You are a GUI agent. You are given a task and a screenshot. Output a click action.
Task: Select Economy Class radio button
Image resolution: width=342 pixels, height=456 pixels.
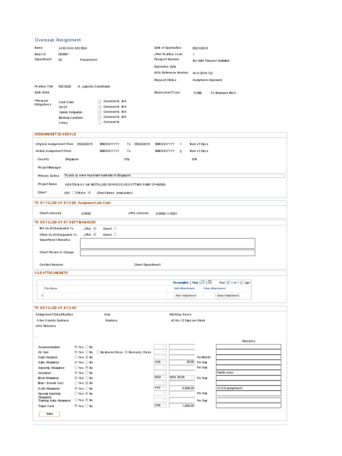(x=126, y=352)
